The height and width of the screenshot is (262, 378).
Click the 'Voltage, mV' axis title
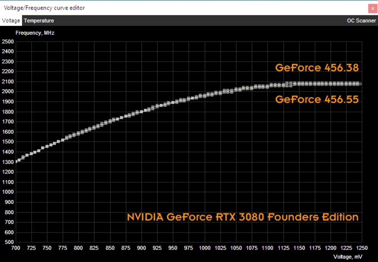[x=348, y=257]
